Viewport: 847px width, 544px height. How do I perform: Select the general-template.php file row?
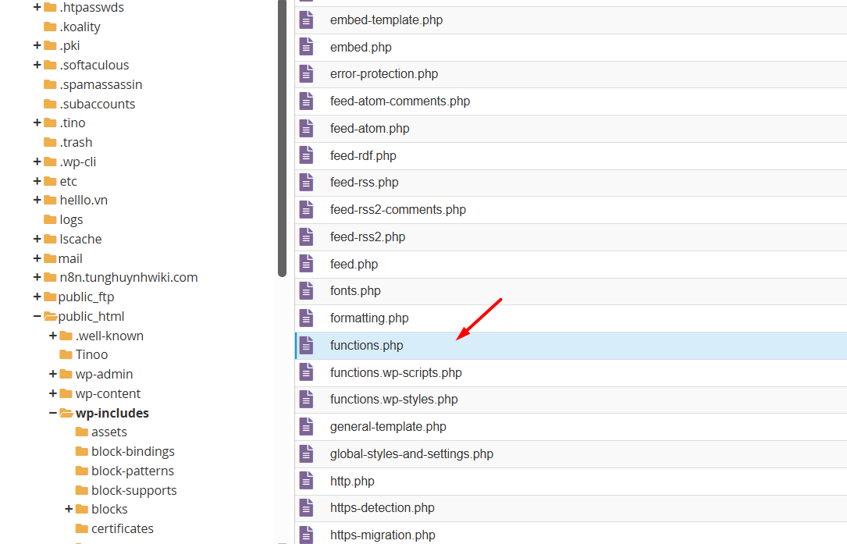pyautogui.click(x=388, y=426)
